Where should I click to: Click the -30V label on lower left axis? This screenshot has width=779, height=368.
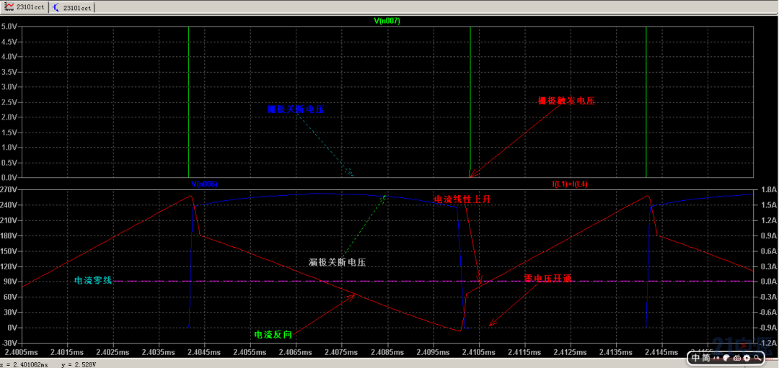pyautogui.click(x=10, y=344)
